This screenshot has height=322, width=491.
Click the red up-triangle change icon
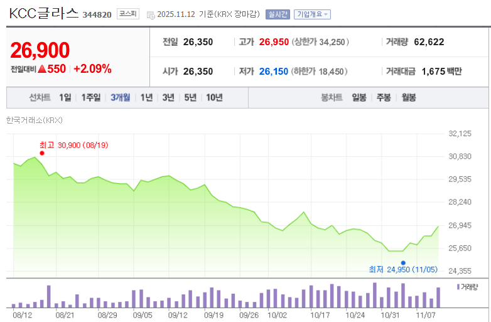coord(42,69)
